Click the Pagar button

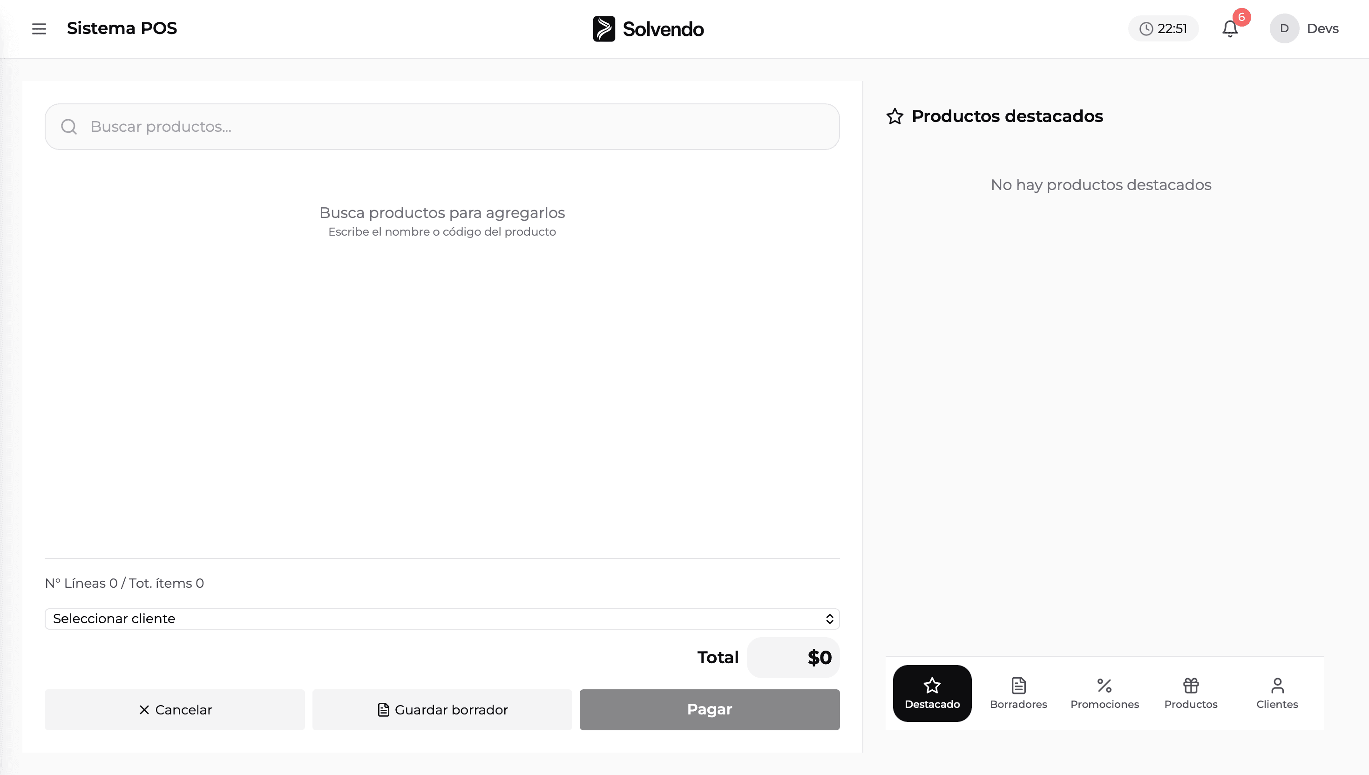click(709, 709)
